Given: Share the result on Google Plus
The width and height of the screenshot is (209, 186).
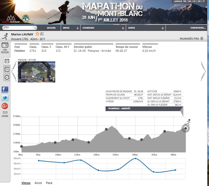Looking at the screenshot, I should pos(5,106).
